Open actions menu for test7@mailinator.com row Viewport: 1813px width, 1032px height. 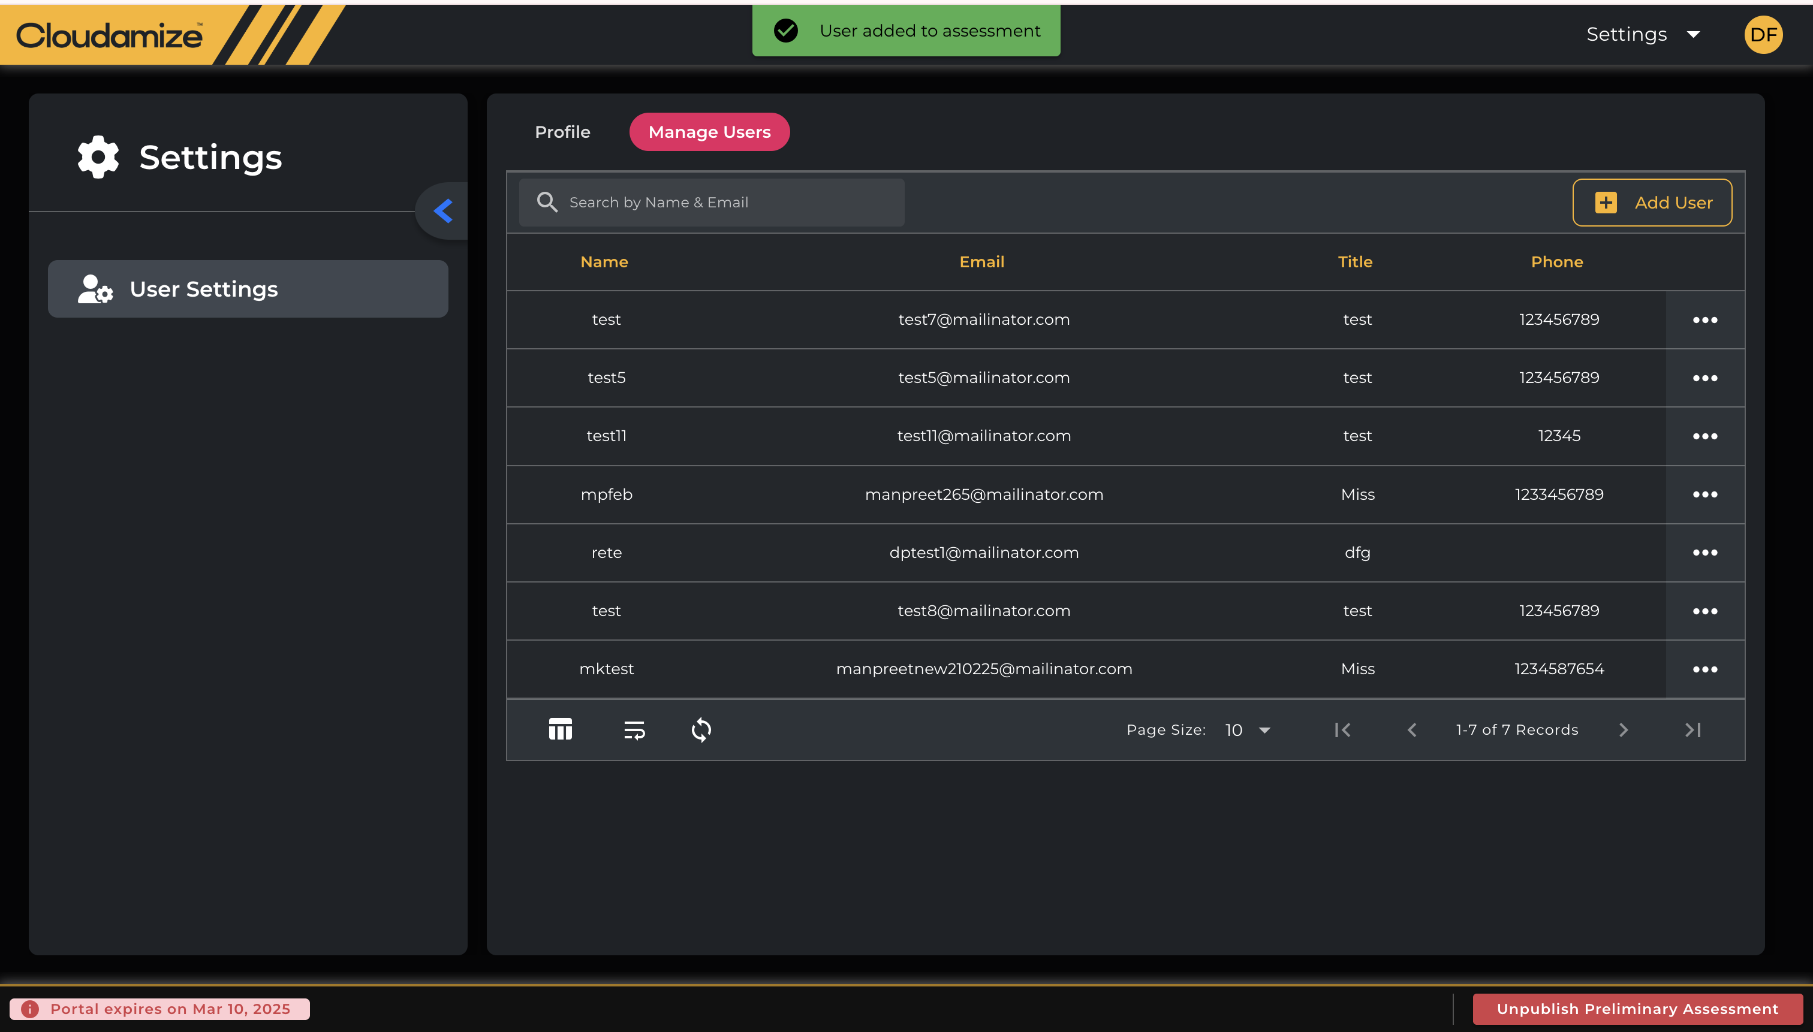[1704, 319]
